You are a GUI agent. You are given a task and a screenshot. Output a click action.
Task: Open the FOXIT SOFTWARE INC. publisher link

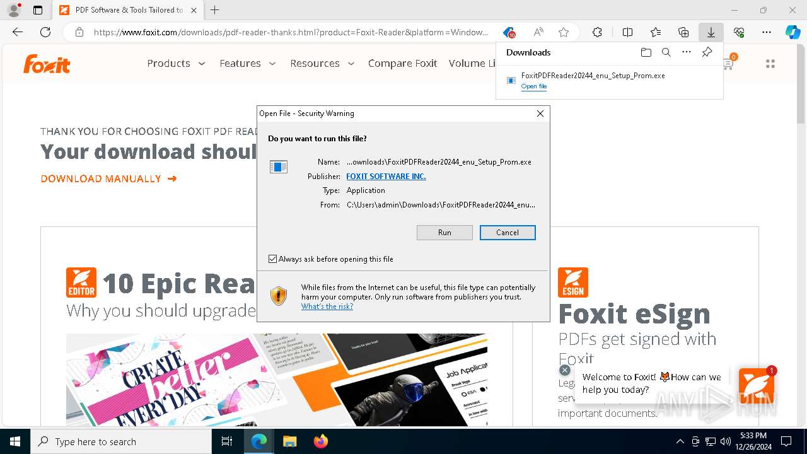point(386,177)
